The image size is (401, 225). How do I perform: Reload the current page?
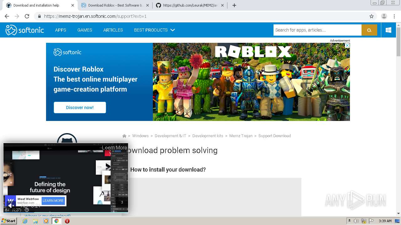[x=27, y=16]
